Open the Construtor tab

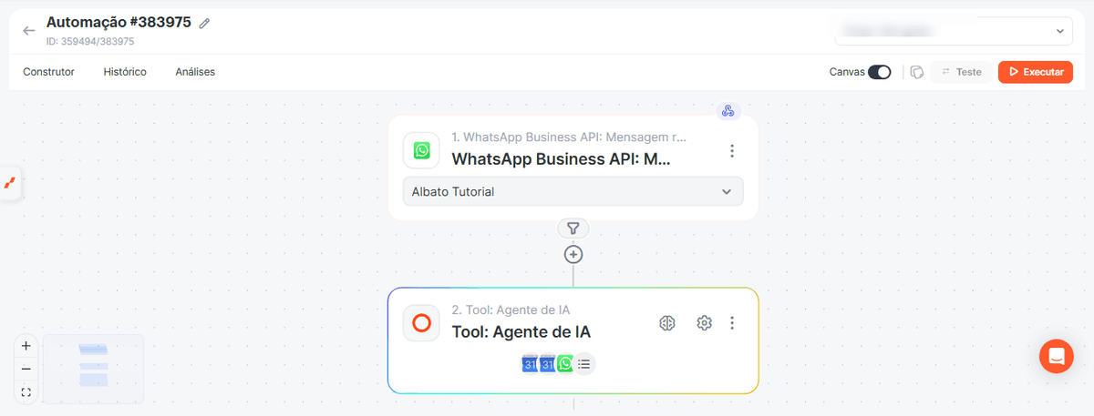[48, 72]
